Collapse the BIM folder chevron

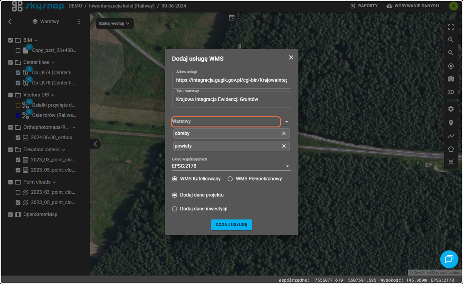coord(36,40)
